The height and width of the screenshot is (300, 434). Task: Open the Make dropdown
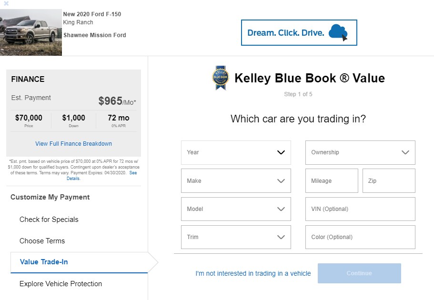pos(236,181)
